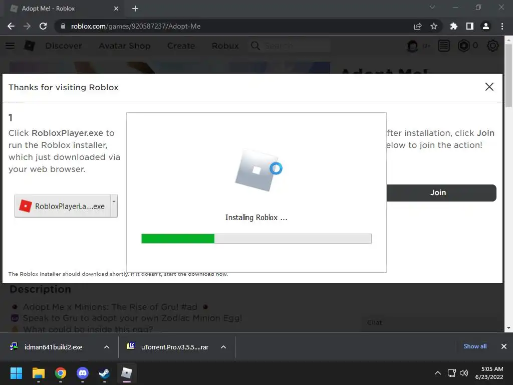Expand the RobloxPlayerLauncher dropdown arrow
The height and width of the screenshot is (385, 513).
(x=114, y=206)
